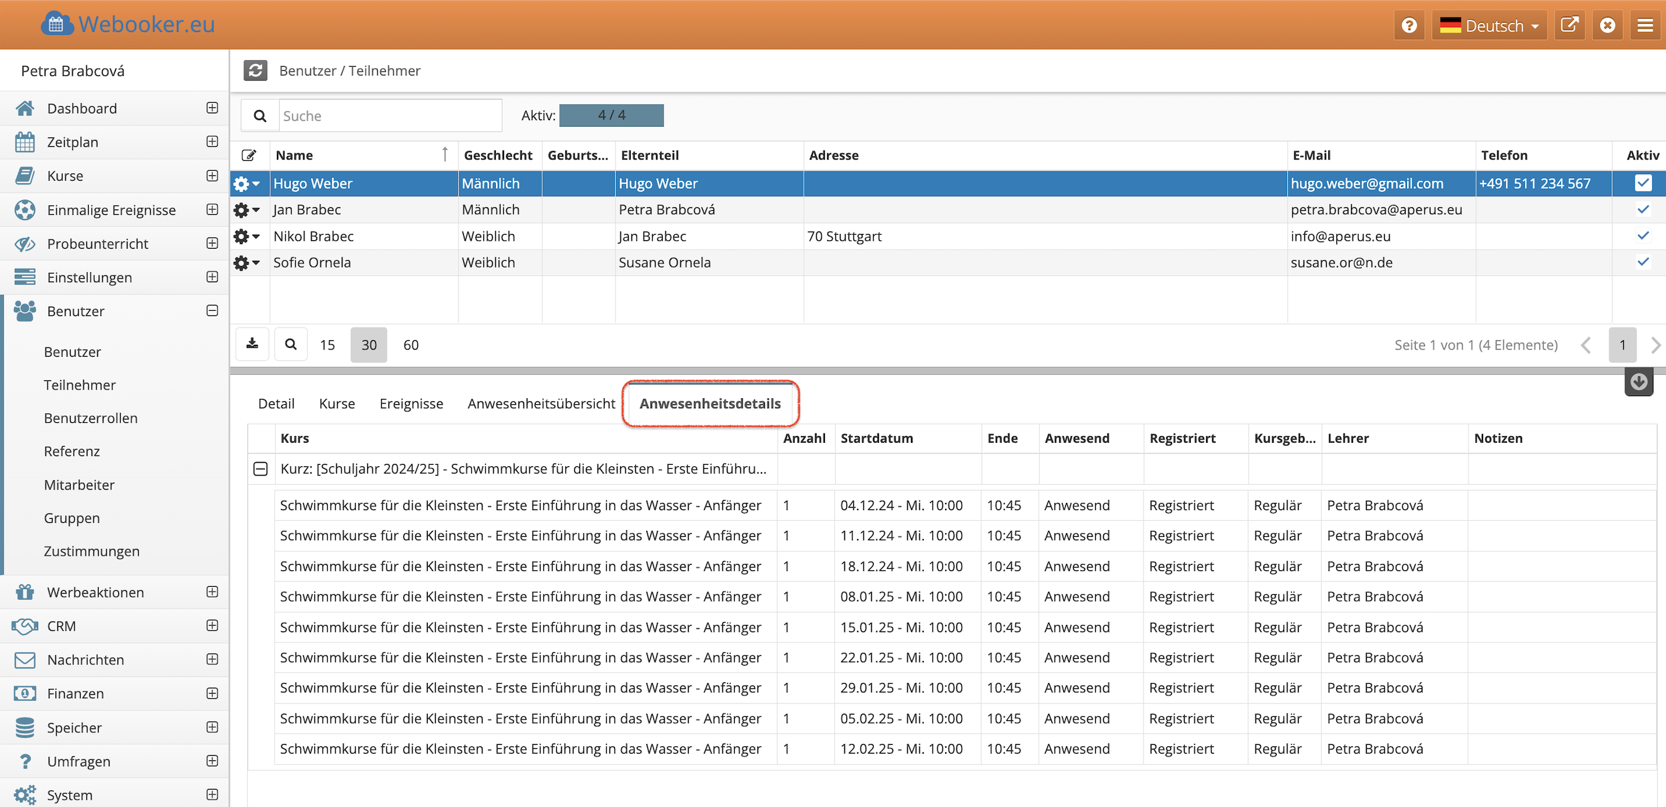Open the help question mark icon
1666x807 pixels.
tap(1409, 25)
